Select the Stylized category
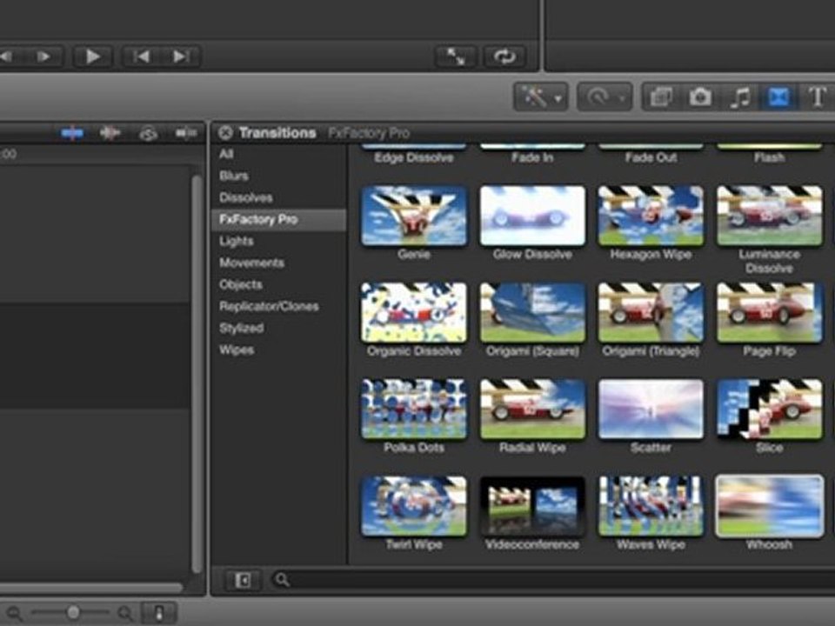The image size is (835, 626). [x=241, y=329]
